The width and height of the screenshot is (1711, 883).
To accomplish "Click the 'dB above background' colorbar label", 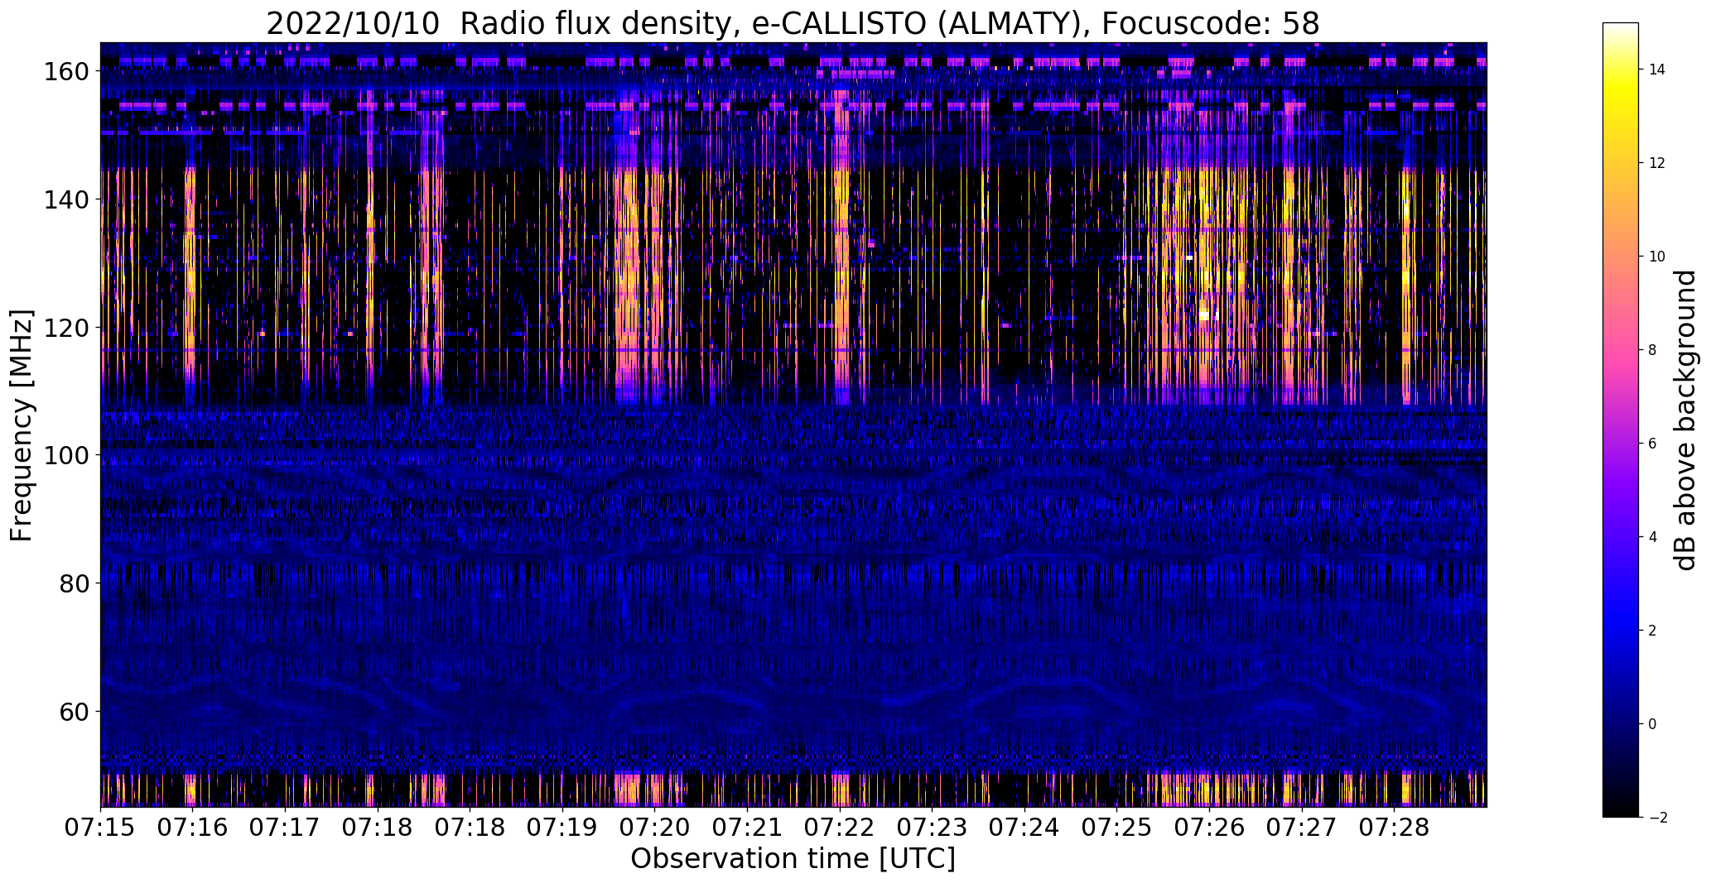I will coord(1684,420).
